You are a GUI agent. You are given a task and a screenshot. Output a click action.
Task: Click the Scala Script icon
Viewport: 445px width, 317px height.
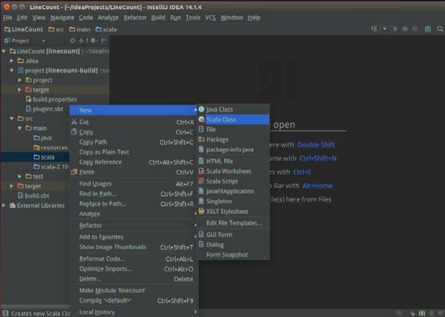pyautogui.click(x=201, y=181)
